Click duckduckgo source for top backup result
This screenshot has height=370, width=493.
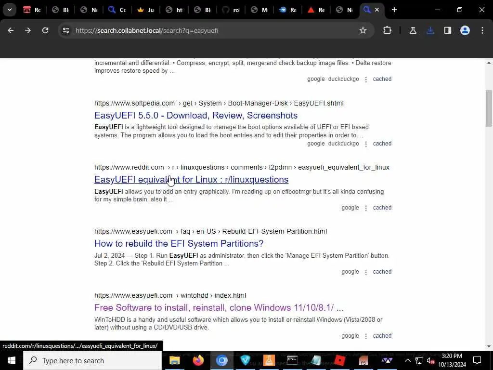point(343,79)
